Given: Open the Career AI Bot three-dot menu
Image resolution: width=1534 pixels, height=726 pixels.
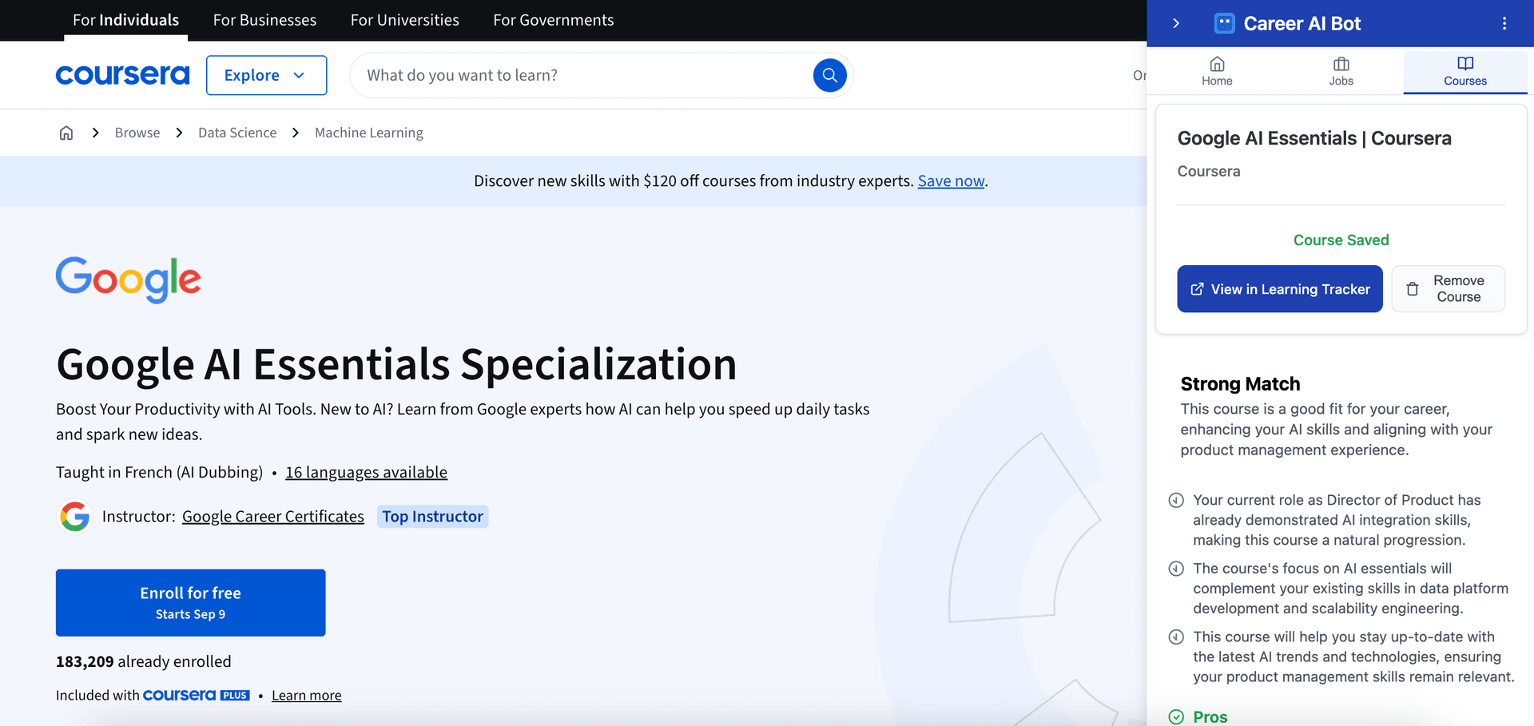Looking at the screenshot, I should tap(1504, 24).
